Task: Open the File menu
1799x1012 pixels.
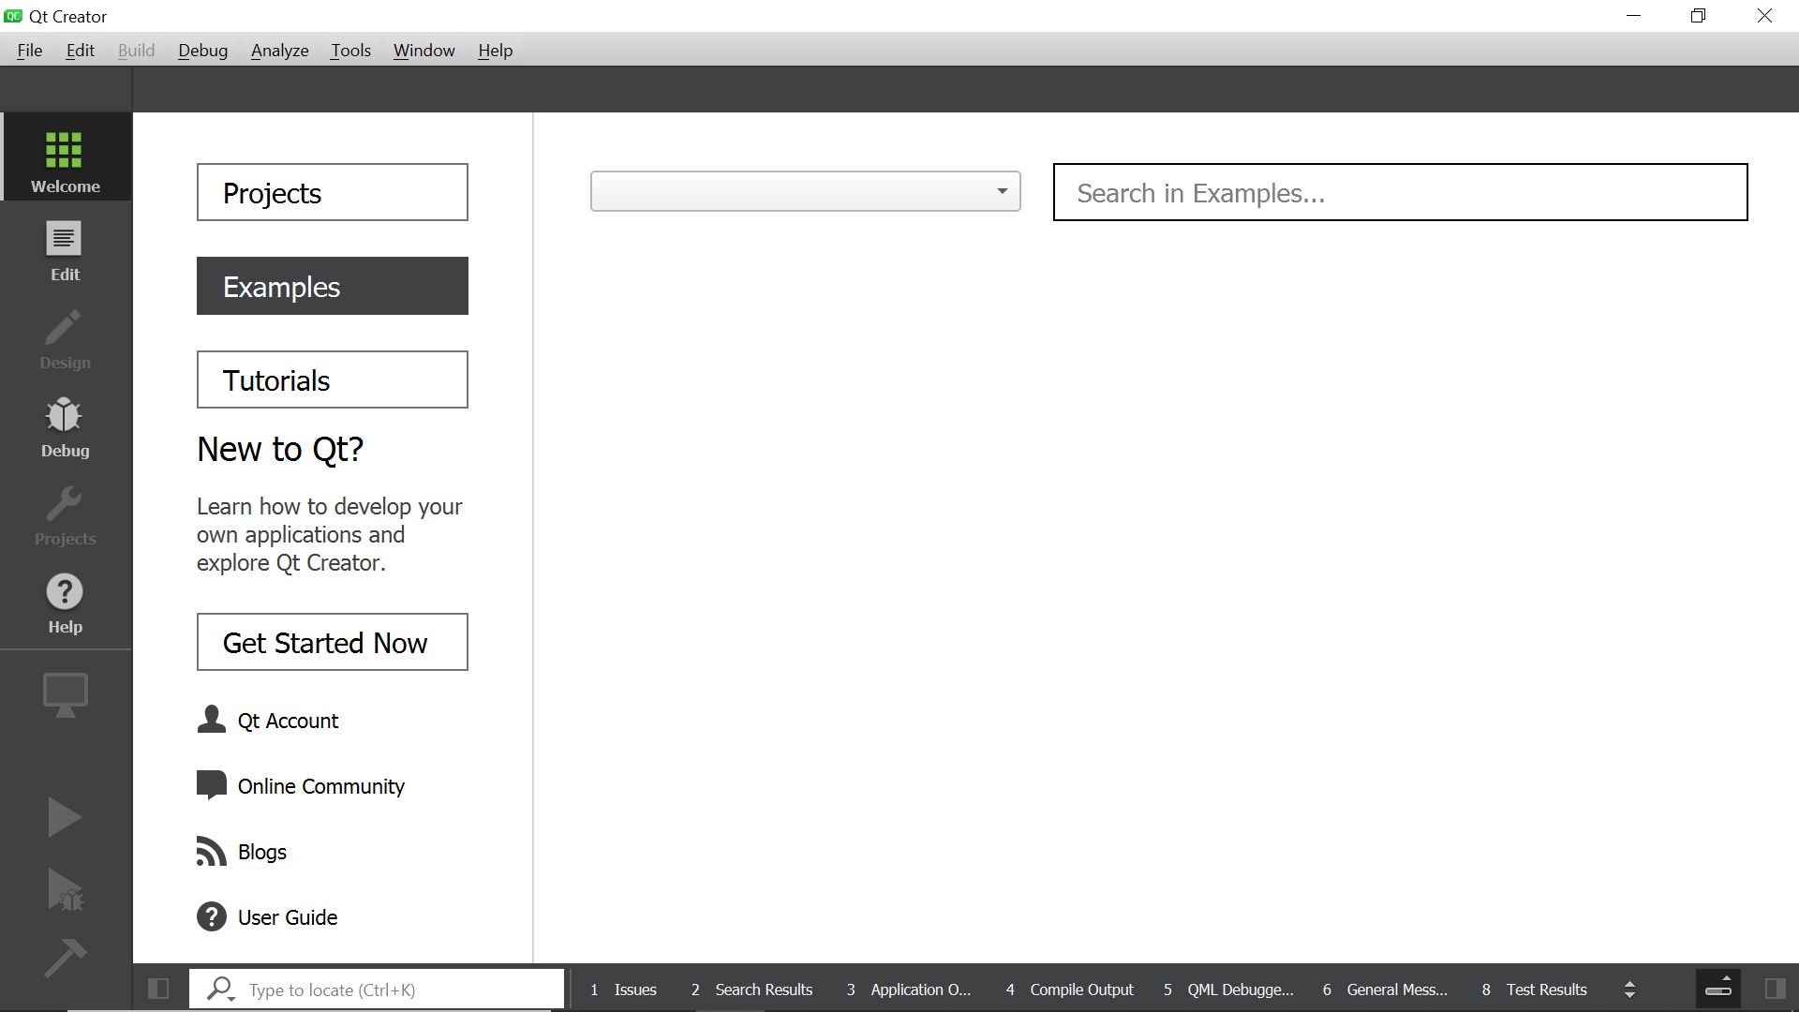Action: point(30,51)
